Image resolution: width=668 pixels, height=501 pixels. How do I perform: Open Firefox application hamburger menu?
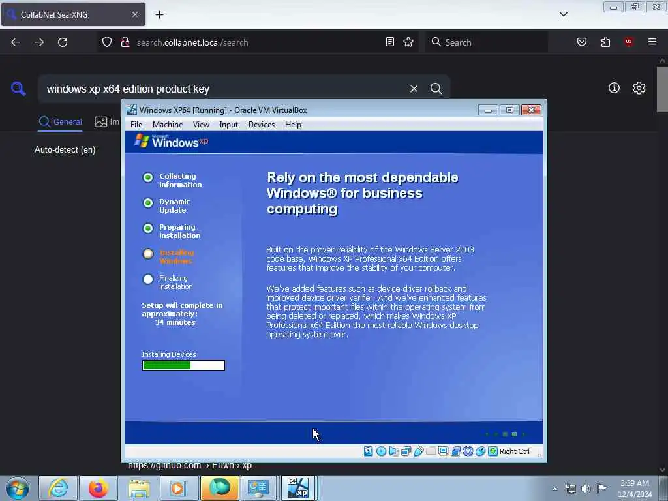coord(652,42)
